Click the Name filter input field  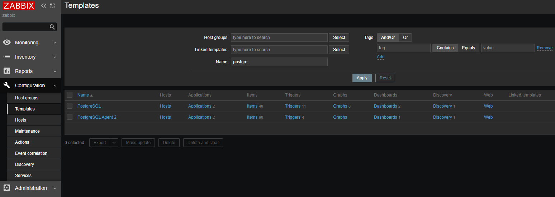[x=279, y=62]
